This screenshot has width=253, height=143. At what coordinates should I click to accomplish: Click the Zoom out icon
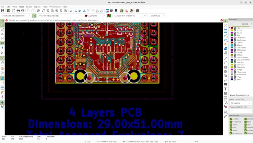52,11
